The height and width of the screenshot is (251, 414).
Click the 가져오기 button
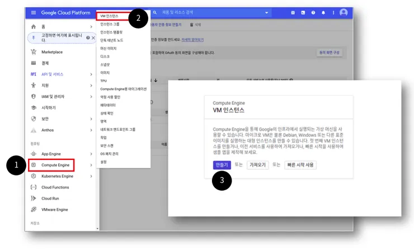[257, 165]
